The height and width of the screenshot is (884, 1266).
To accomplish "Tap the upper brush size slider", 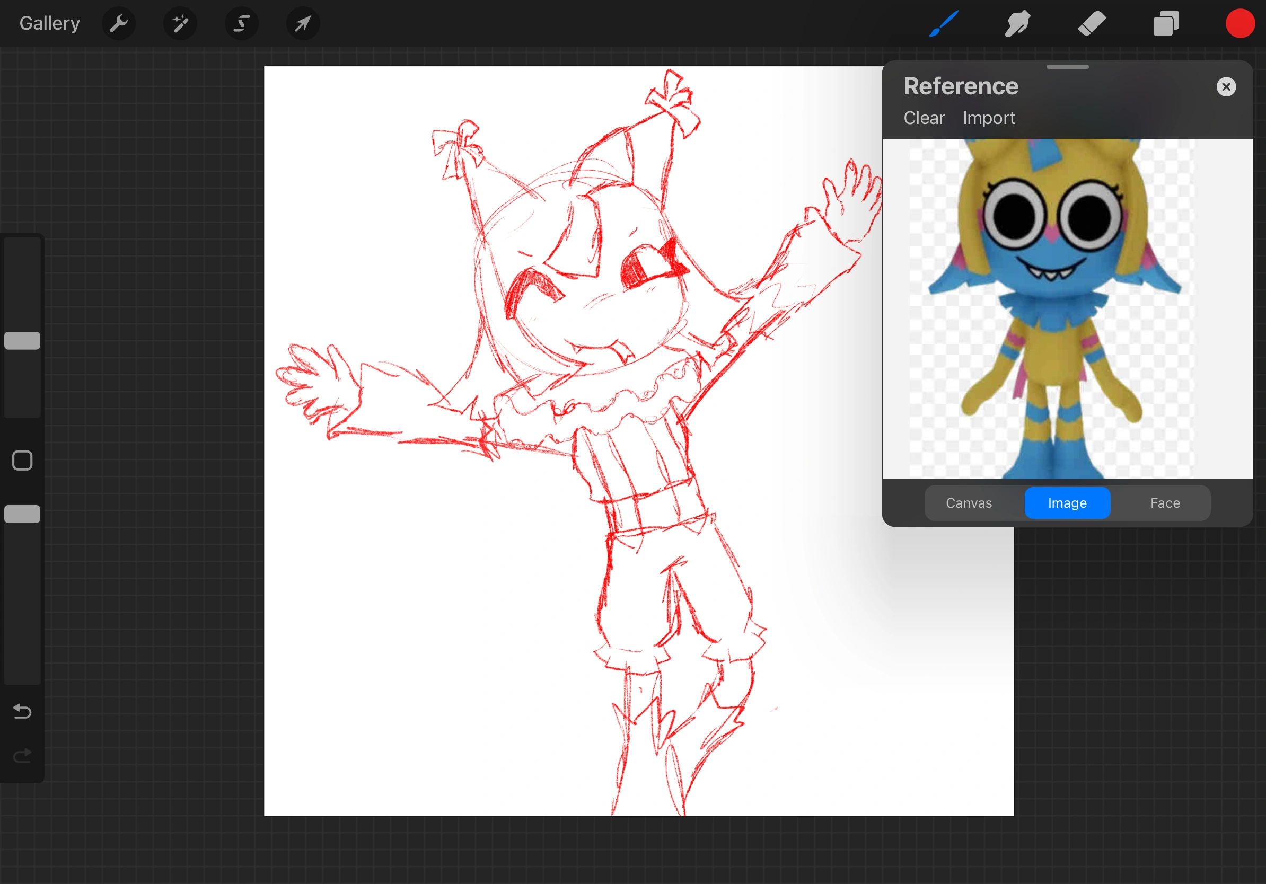I will click(x=22, y=340).
